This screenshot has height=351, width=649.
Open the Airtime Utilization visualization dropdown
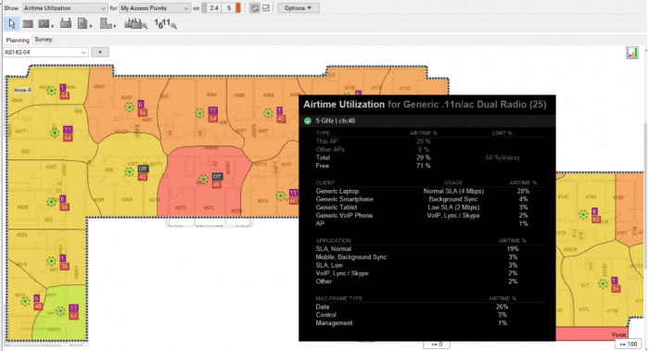[x=65, y=7]
